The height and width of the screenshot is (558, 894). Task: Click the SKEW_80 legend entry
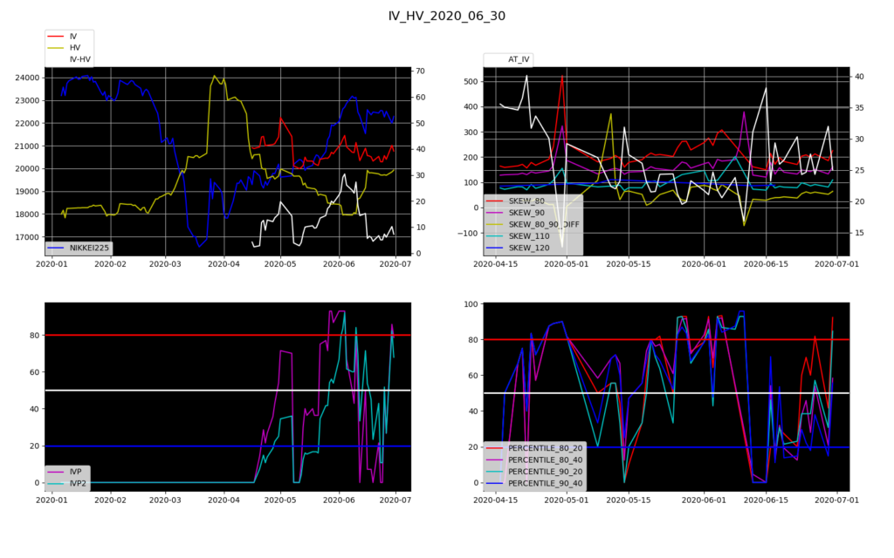coord(526,201)
